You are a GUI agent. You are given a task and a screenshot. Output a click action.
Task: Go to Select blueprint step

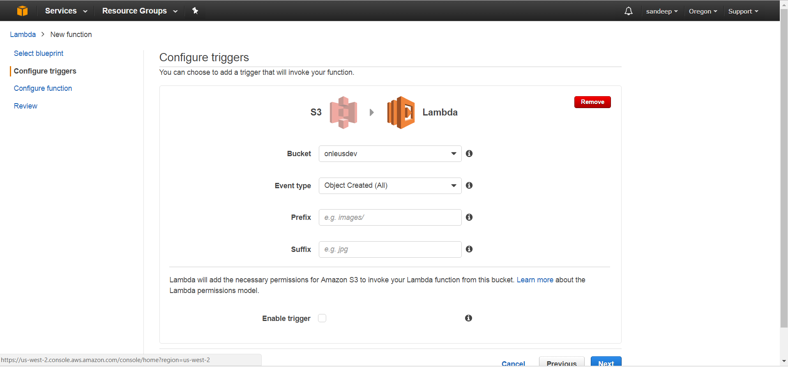[39, 53]
